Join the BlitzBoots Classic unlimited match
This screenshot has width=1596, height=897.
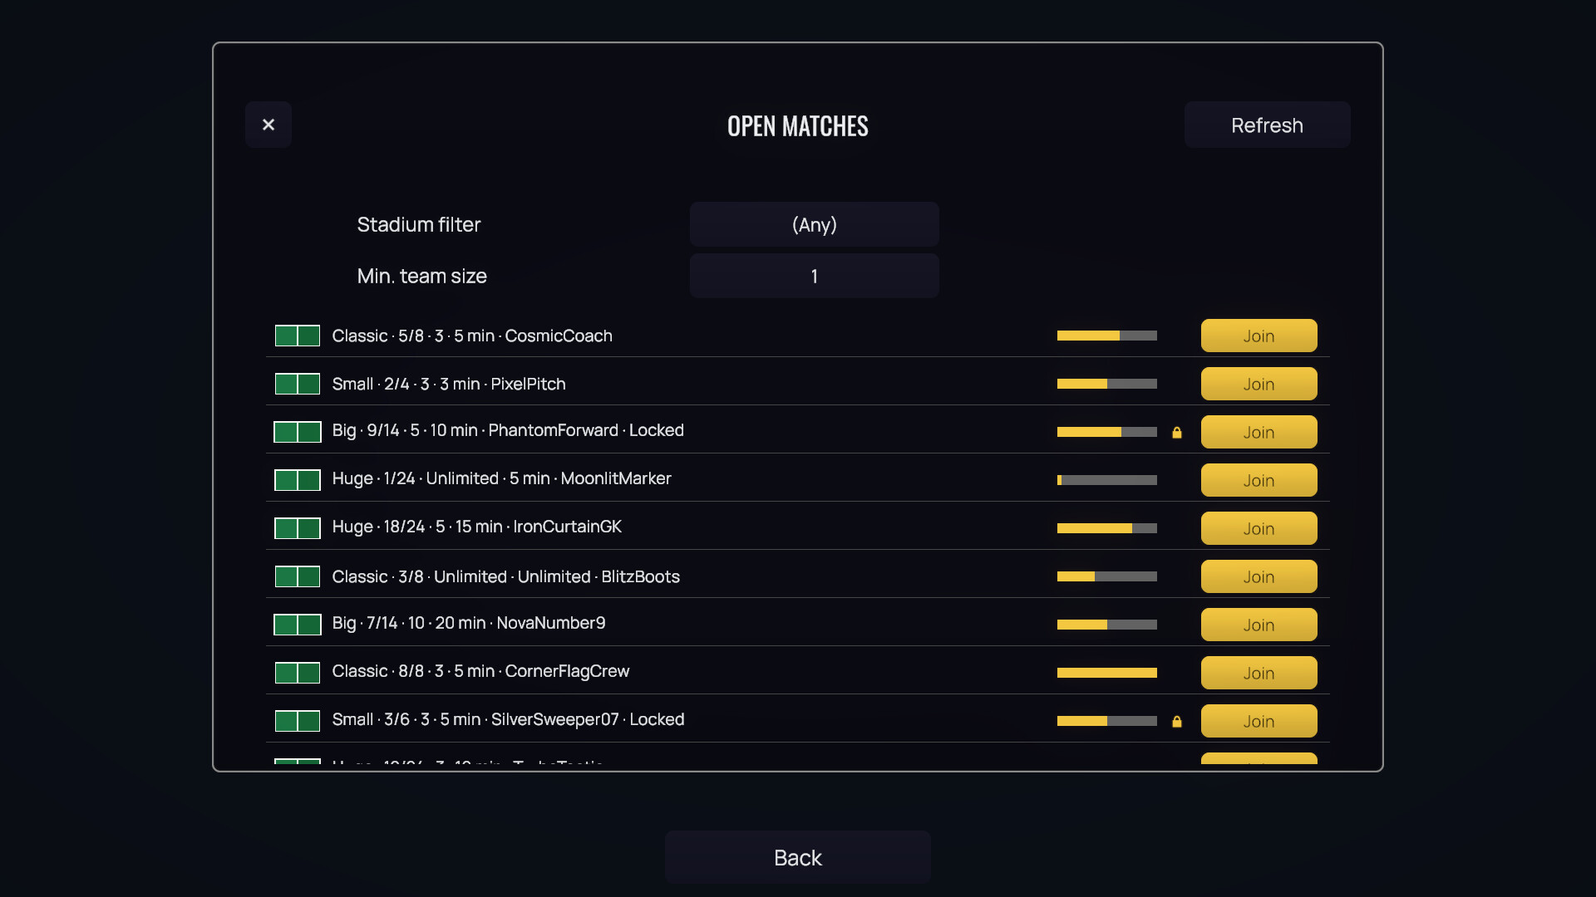1259,576
